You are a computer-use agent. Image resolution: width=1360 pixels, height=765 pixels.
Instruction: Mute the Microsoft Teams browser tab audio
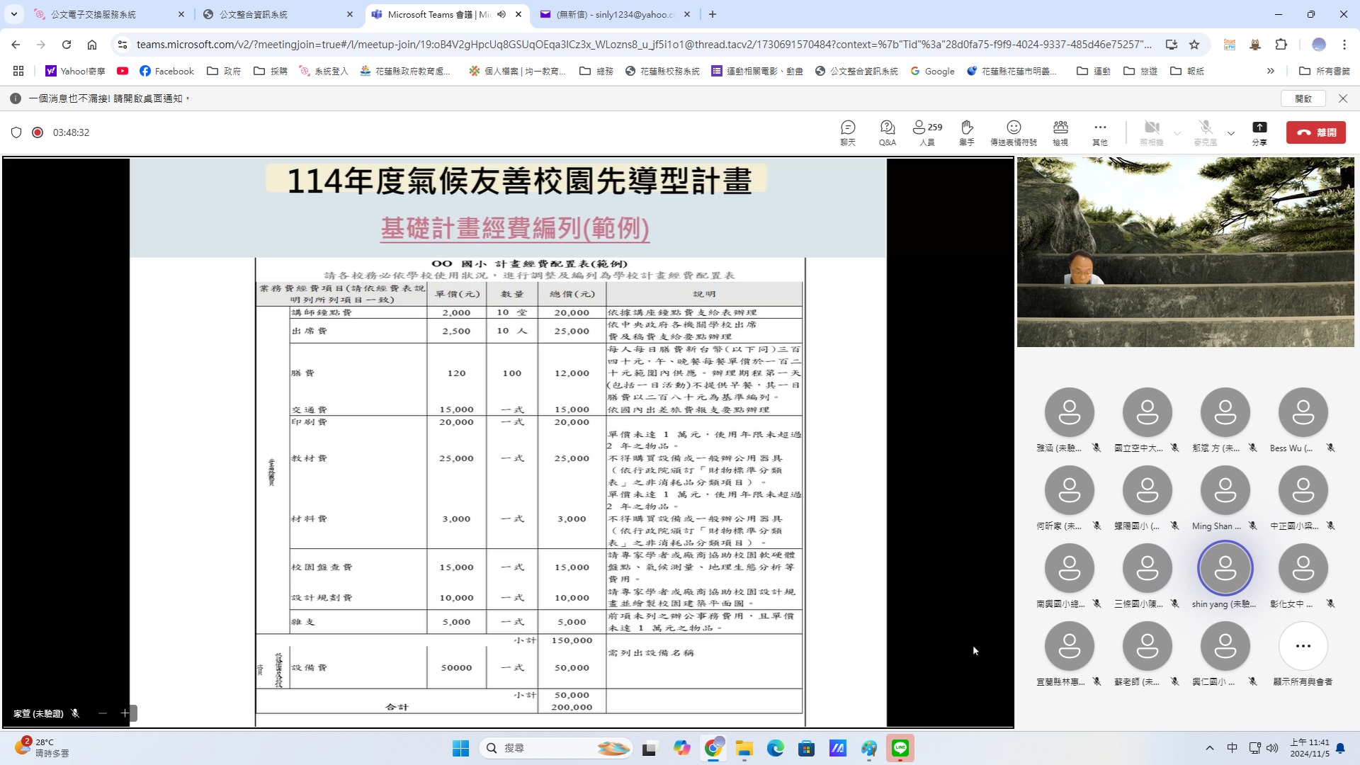tap(501, 14)
